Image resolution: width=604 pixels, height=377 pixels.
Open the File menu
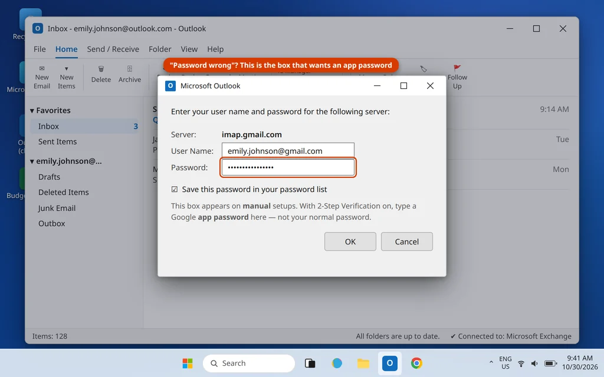(x=40, y=49)
